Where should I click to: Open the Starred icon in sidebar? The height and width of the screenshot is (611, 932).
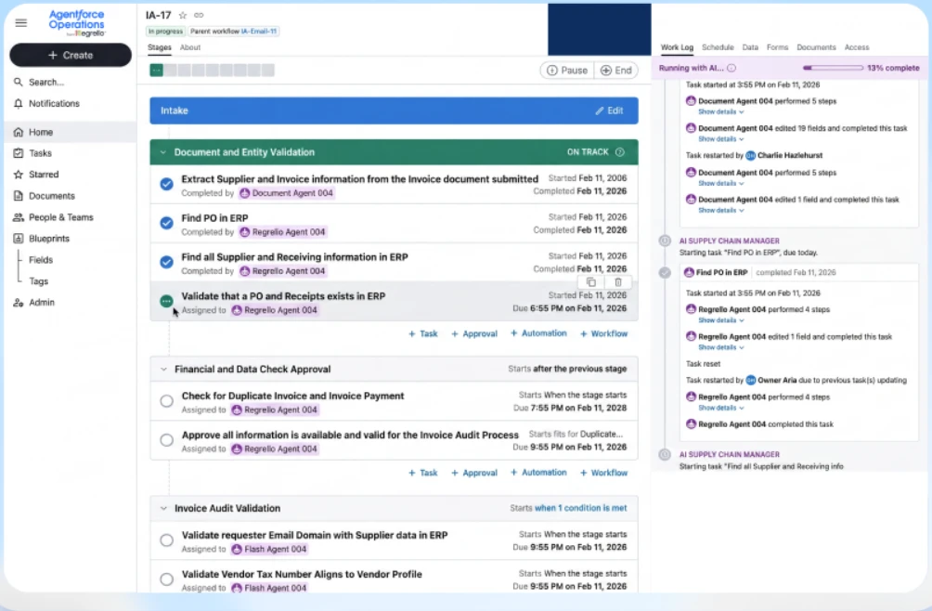(19, 175)
